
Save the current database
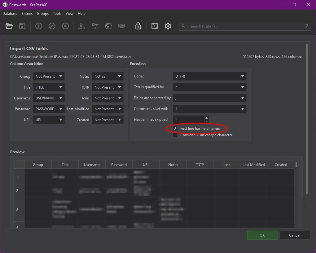[22, 26]
